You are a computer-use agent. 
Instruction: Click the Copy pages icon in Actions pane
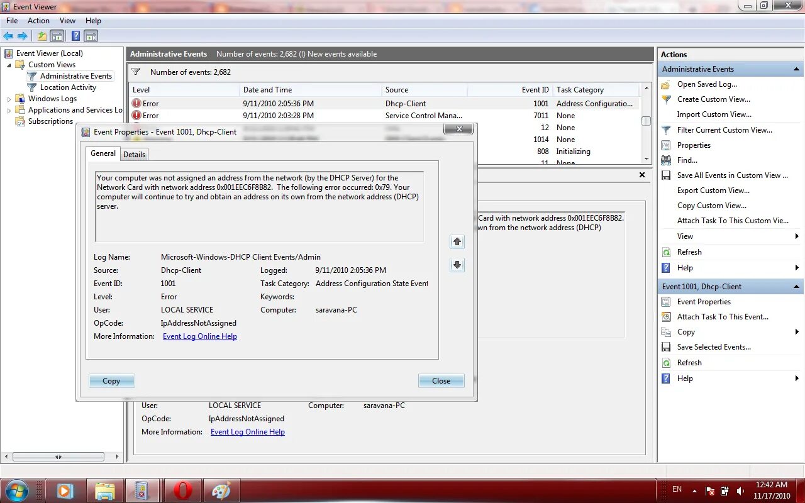tap(666, 332)
